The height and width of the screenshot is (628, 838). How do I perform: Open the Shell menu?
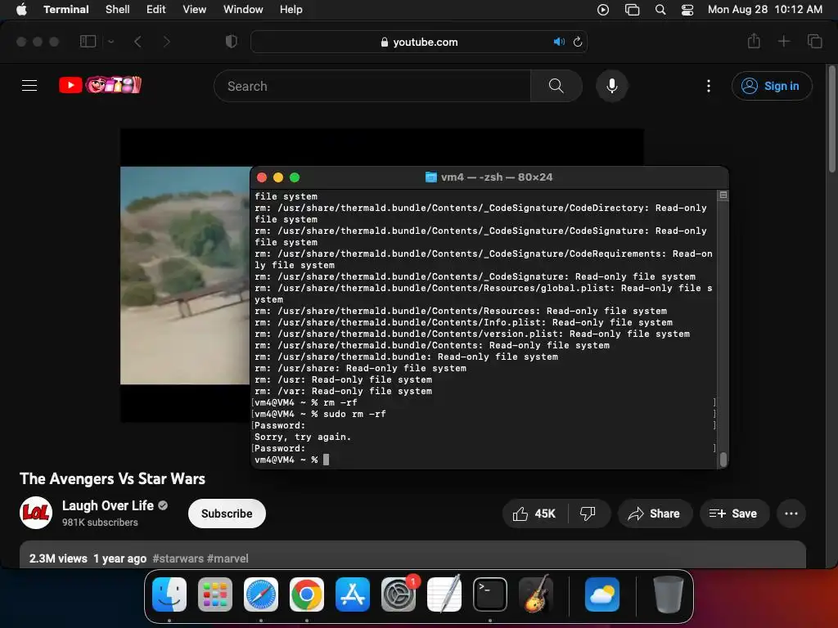[118, 9]
